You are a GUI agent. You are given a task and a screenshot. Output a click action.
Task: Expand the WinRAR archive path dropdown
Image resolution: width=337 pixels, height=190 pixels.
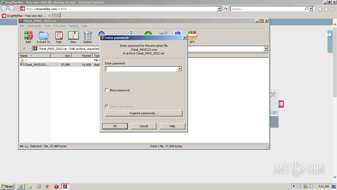coord(266,49)
